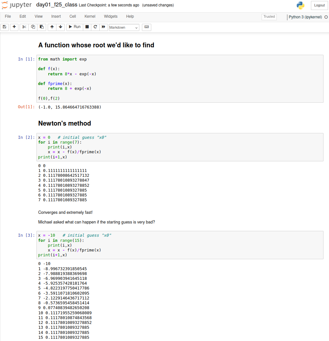
Task: Copy selected cells icon
Action: tap(33, 27)
